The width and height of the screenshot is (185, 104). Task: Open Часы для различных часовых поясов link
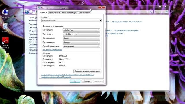coord(127,21)
